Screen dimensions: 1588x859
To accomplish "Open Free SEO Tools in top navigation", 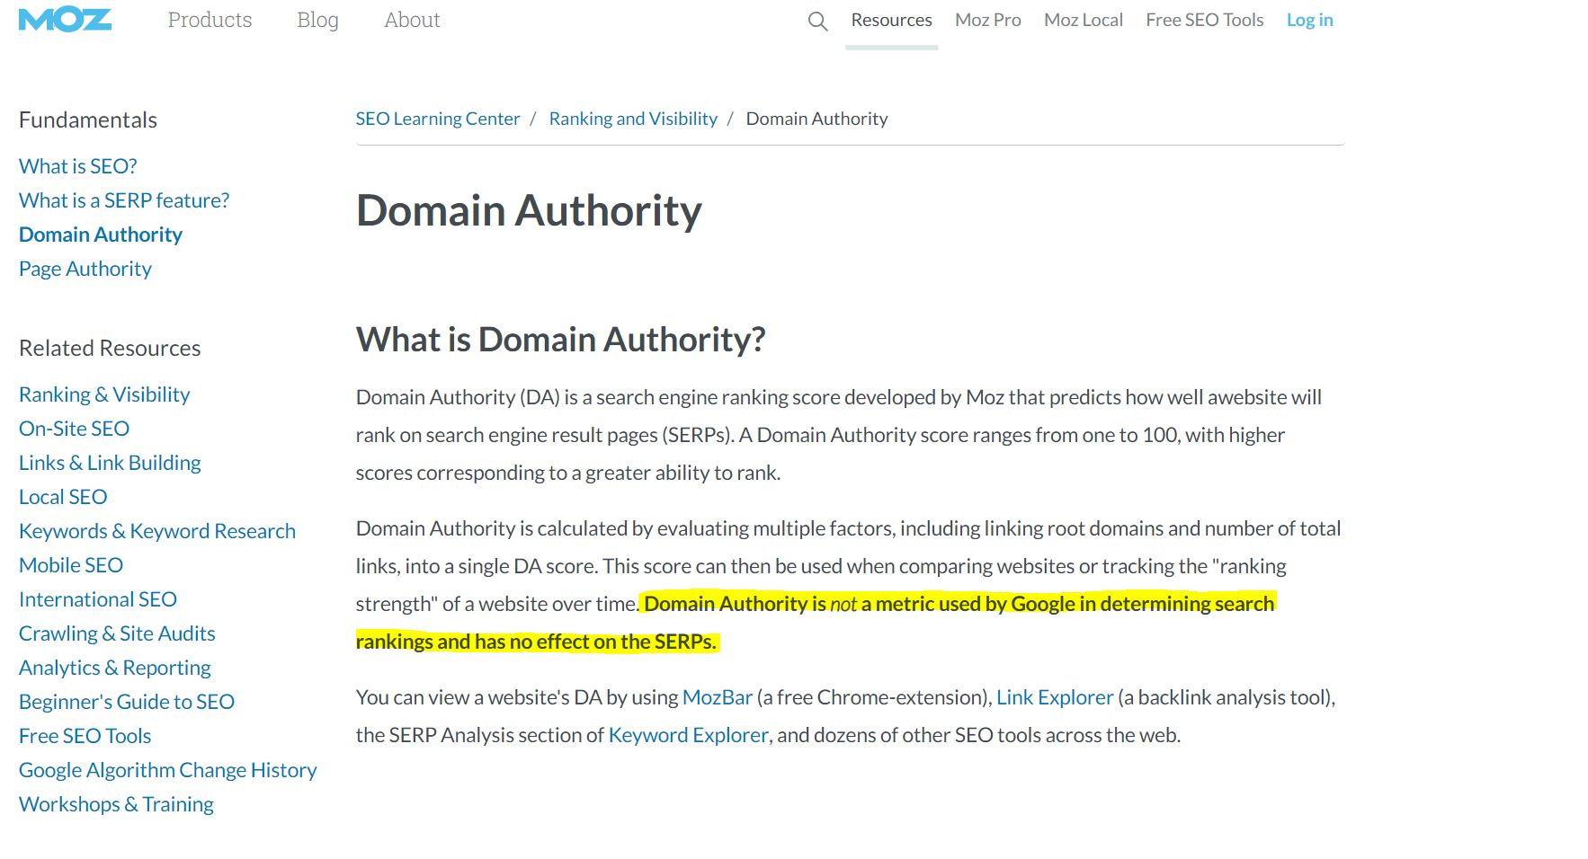I will point(1204,20).
